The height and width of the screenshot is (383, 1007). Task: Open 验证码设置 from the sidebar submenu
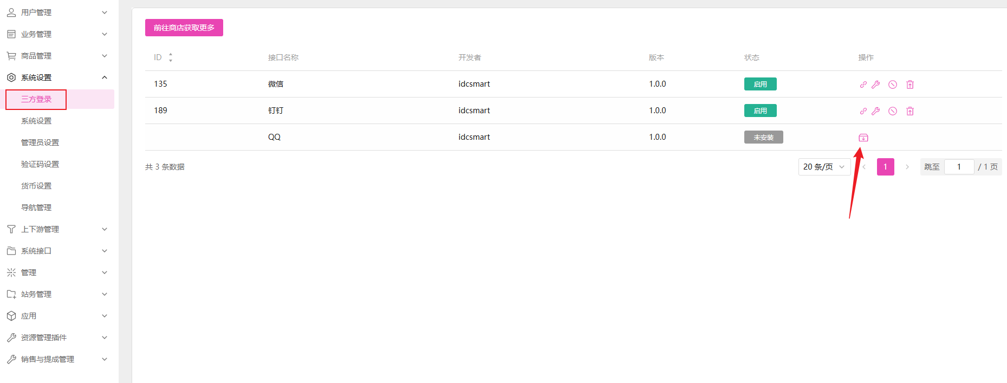(x=40, y=164)
